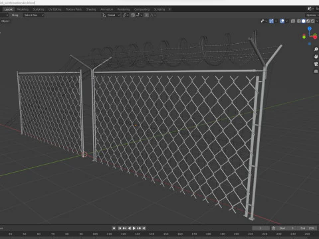
Task: Click the current frame number field
Action: point(261,228)
